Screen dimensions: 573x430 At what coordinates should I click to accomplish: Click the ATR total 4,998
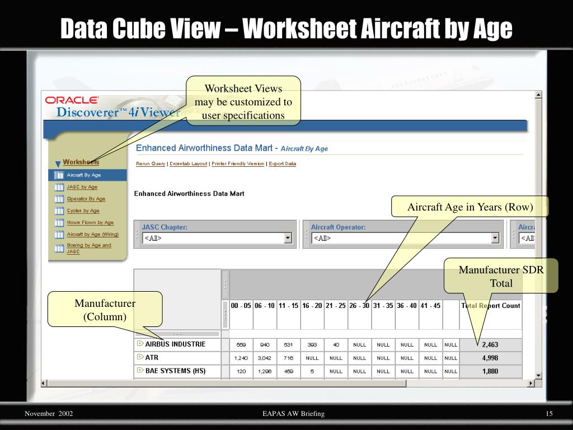490,358
